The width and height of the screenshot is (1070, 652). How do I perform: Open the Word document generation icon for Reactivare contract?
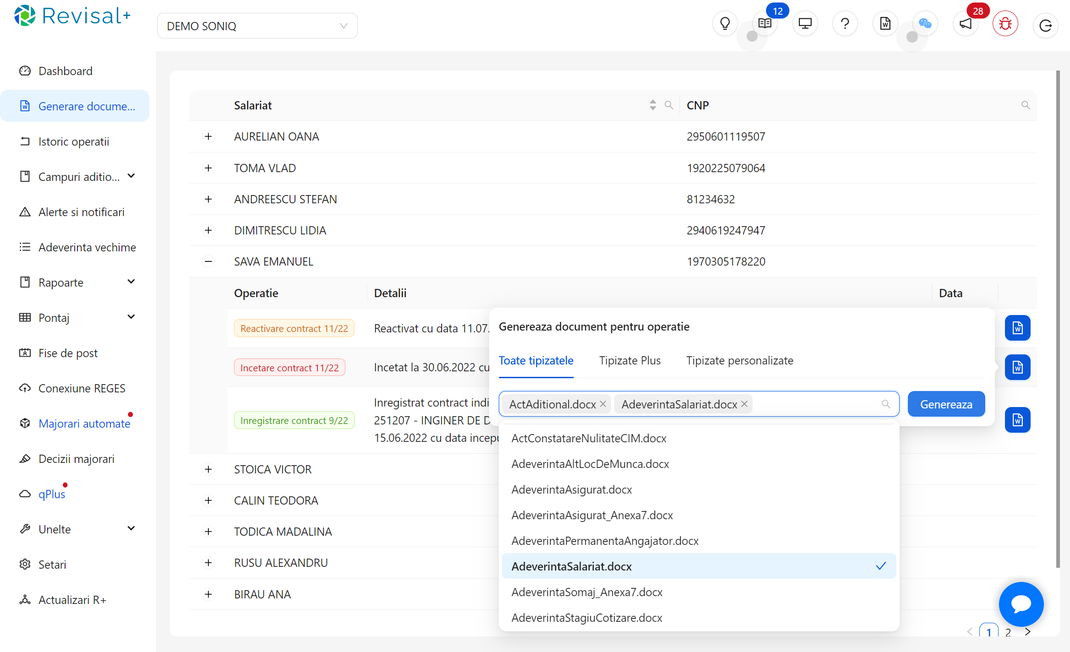(1017, 328)
